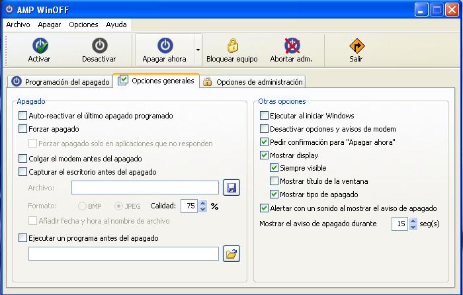Switch to Opciones de administración tab

(x=253, y=82)
